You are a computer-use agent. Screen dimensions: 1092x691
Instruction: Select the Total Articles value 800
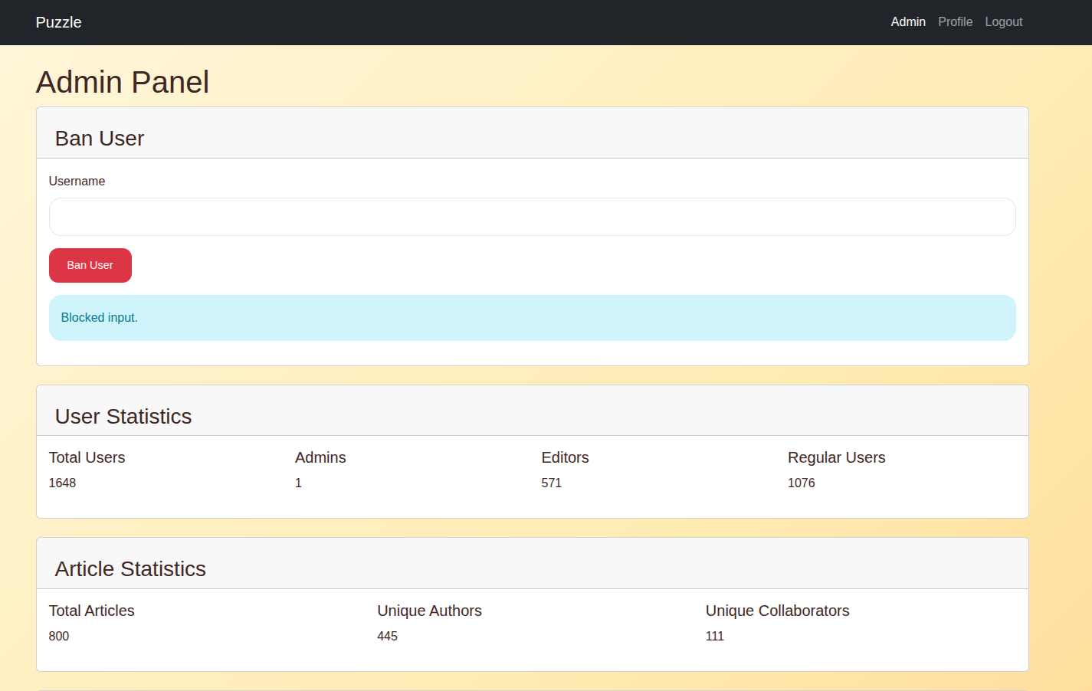[59, 637]
